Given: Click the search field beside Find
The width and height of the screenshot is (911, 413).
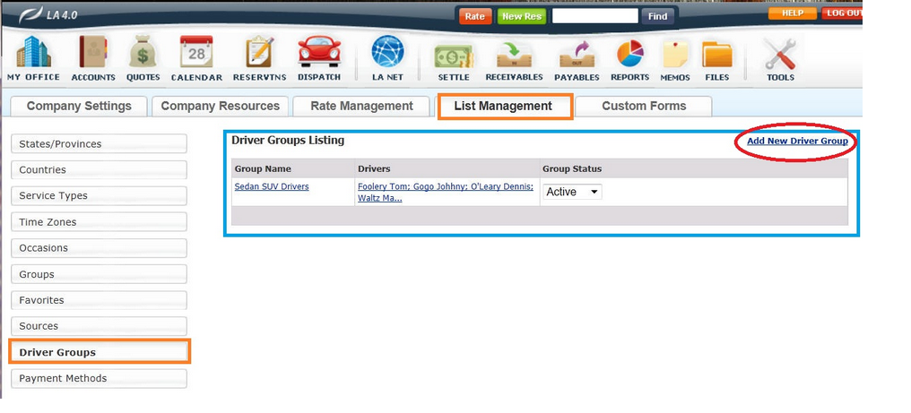Looking at the screenshot, I should (594, 16).
